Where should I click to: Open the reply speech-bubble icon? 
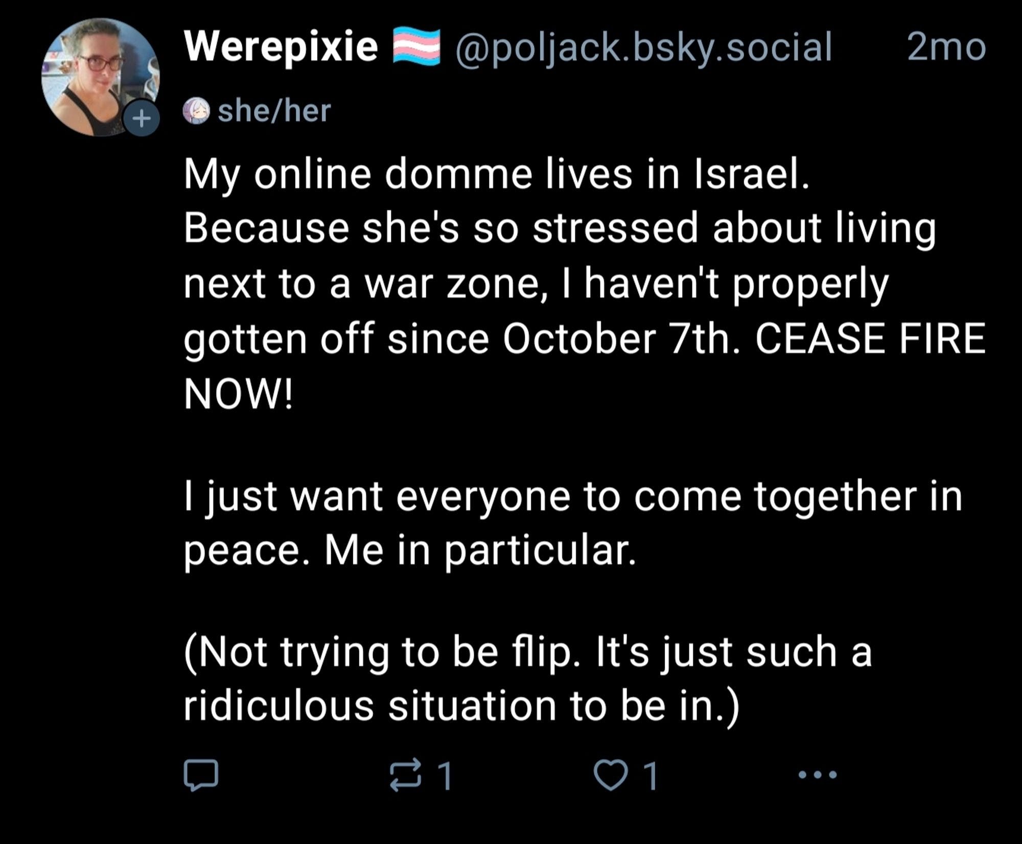pos(201,775)
